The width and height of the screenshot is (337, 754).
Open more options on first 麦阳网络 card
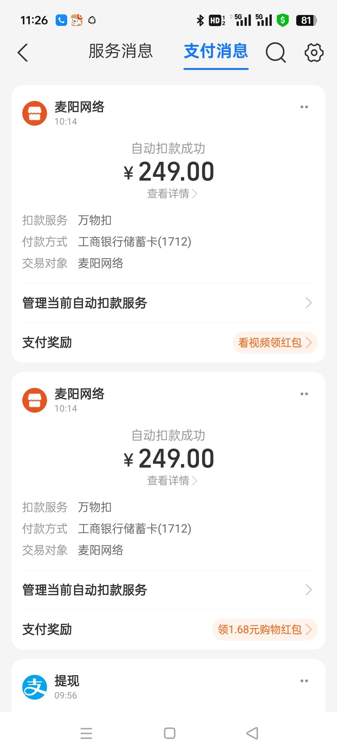304,107
